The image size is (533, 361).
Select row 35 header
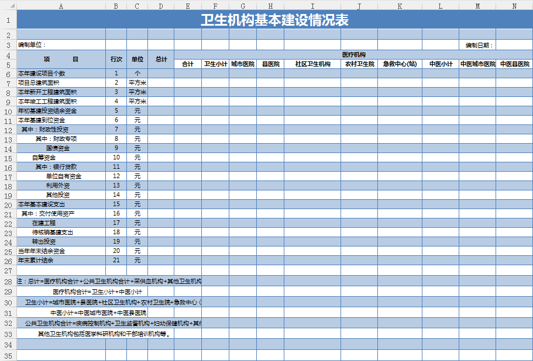tap(8, 356)
